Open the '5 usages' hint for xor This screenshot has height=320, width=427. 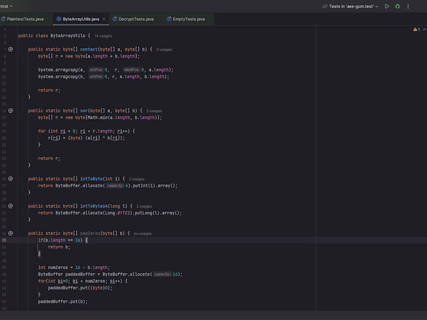[154, 111]
